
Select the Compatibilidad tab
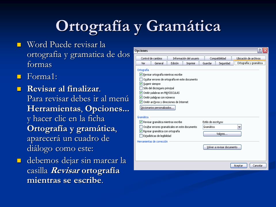218,58
